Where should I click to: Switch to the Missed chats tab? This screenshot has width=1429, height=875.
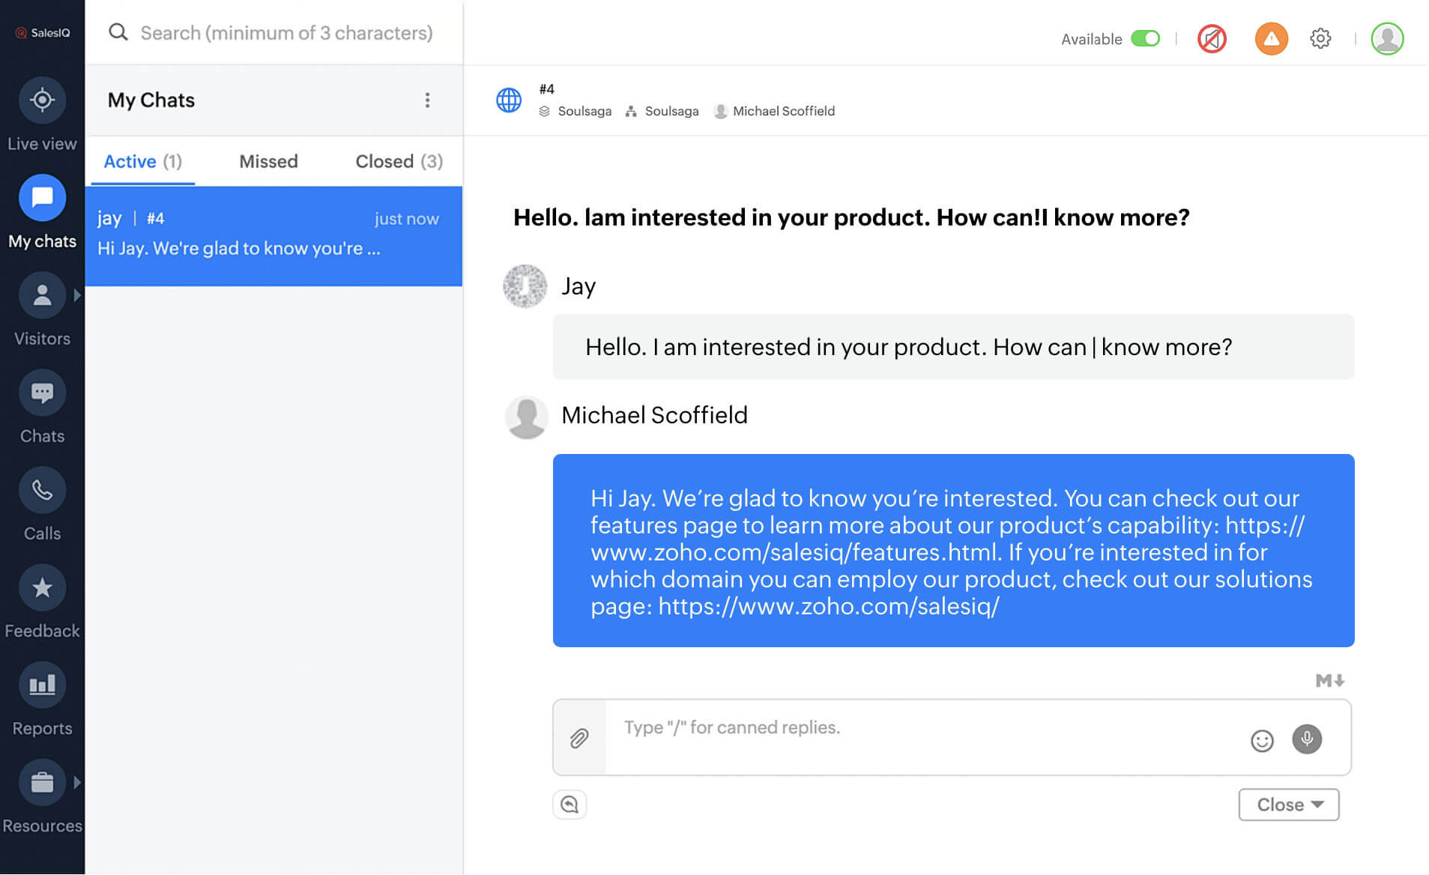tap(268, 161)
